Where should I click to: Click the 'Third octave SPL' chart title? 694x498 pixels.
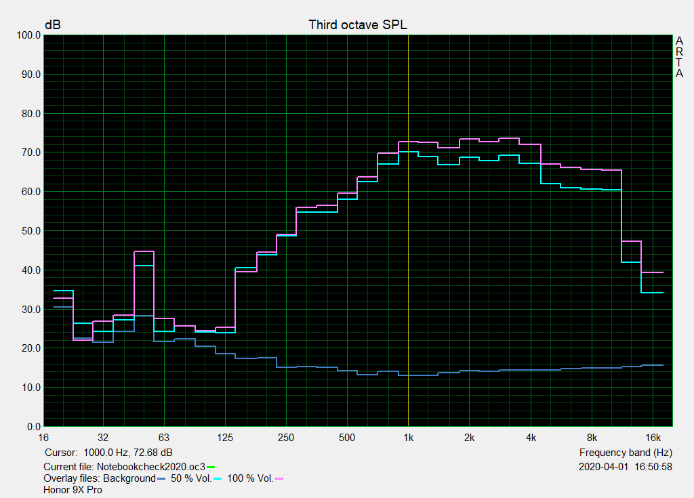pos(358,25)
